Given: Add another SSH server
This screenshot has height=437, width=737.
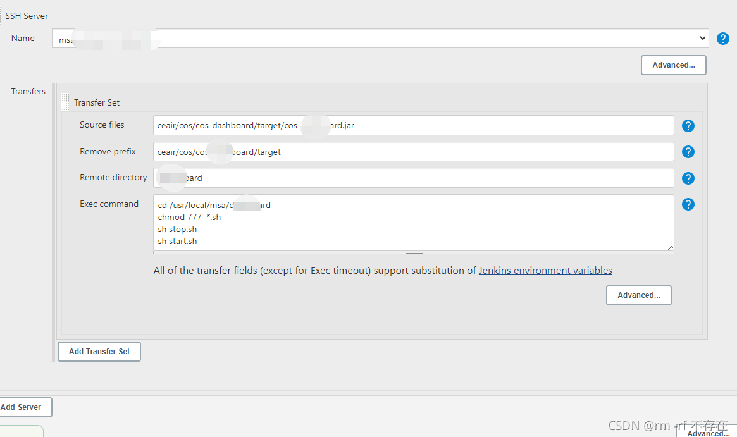Looking at the screenshot, I should (x=24, y=407).
